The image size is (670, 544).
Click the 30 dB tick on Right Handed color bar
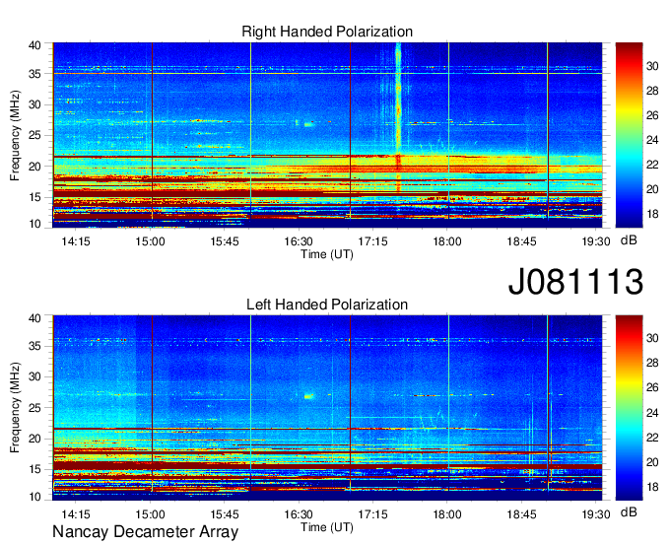(x=652, y=66)
